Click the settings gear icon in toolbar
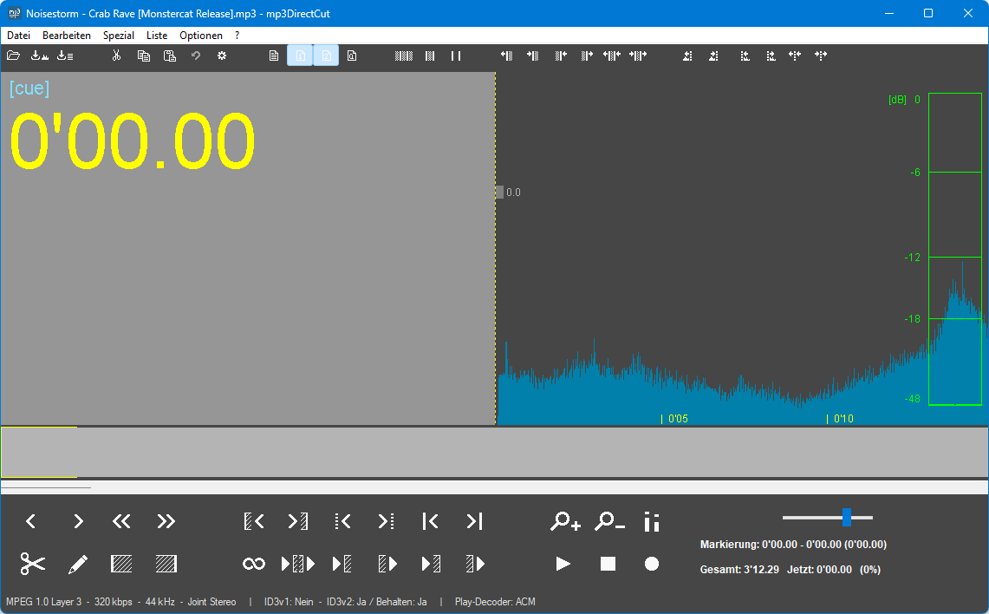Screen dimensions: 989x614 pyautogui.click(x=222, y=56)
